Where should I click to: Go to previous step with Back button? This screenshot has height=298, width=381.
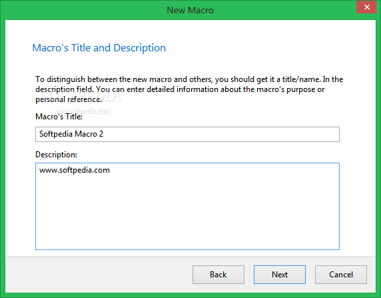point(218,275)
